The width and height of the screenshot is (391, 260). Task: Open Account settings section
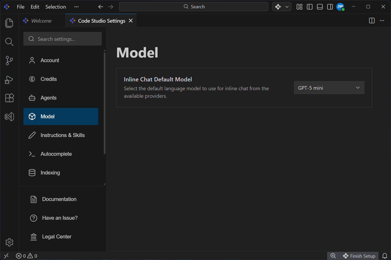[x=61, y=60]
